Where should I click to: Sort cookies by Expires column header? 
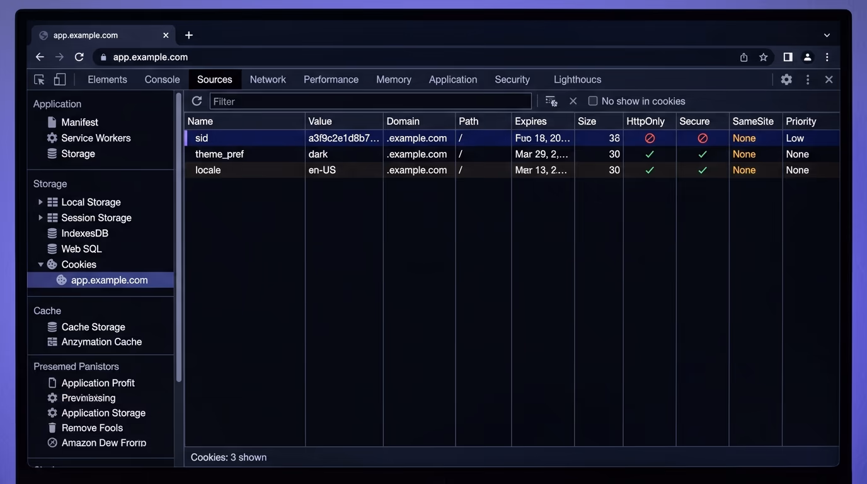pyautogui.click(x=543, y=121)
